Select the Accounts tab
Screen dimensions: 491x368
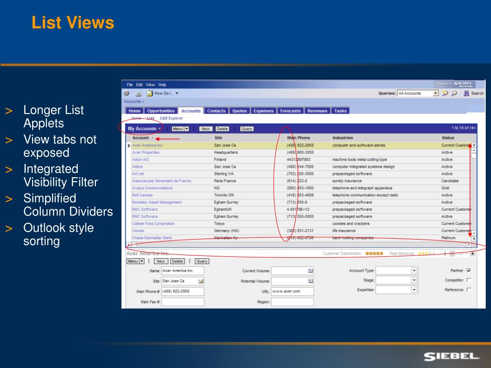(191, 111)
